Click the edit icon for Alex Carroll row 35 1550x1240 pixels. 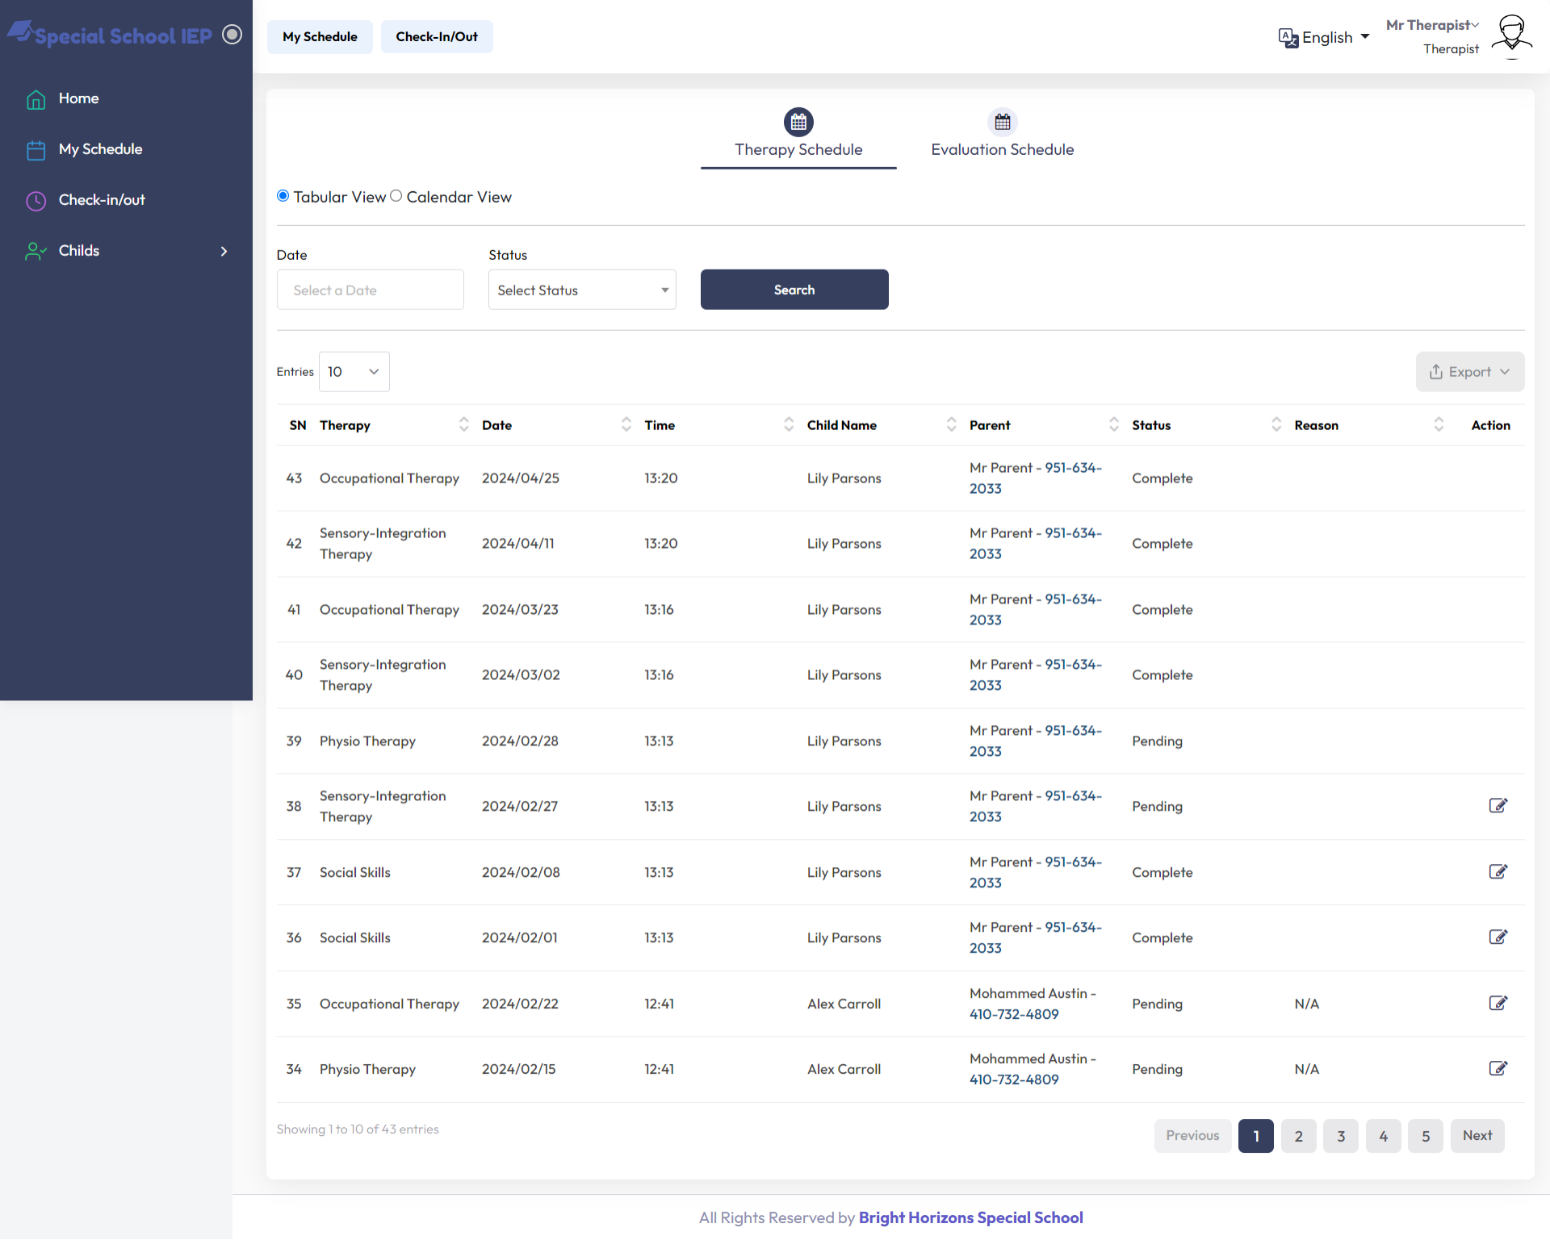click(x=1498, y=1003)
